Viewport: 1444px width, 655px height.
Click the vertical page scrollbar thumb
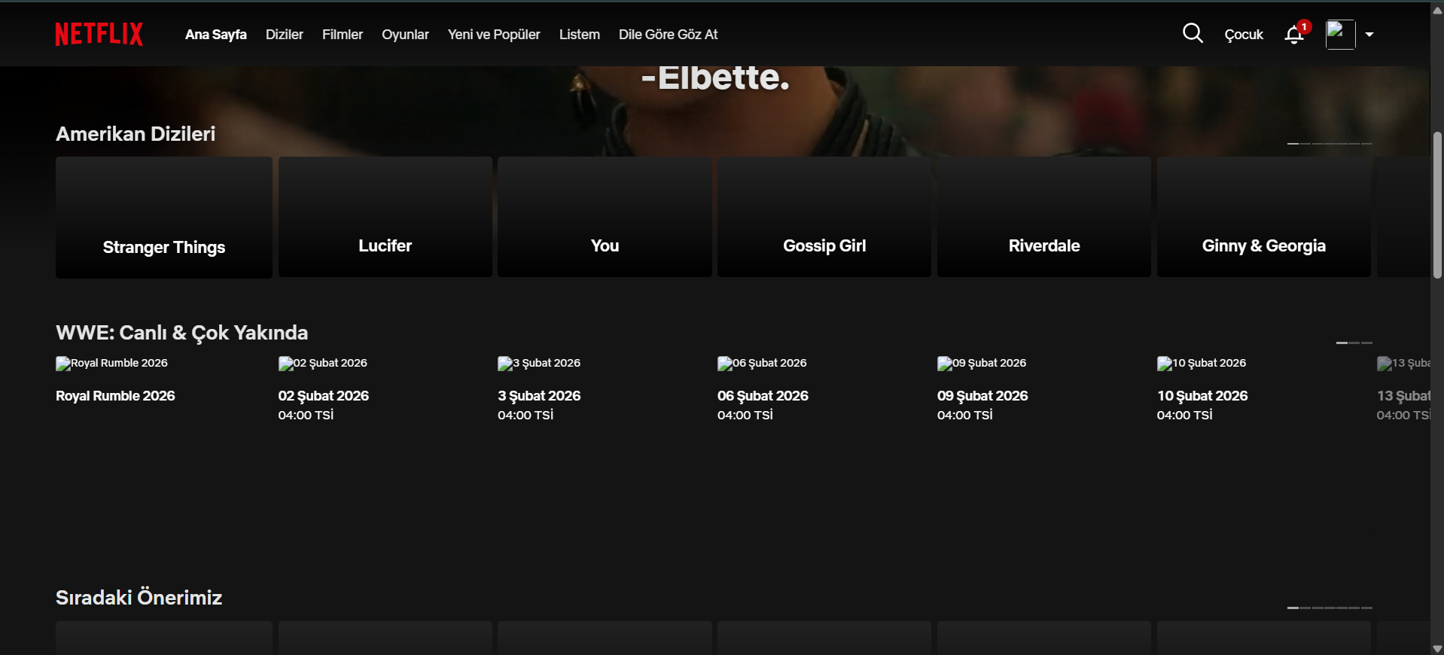pos(1437,206)
